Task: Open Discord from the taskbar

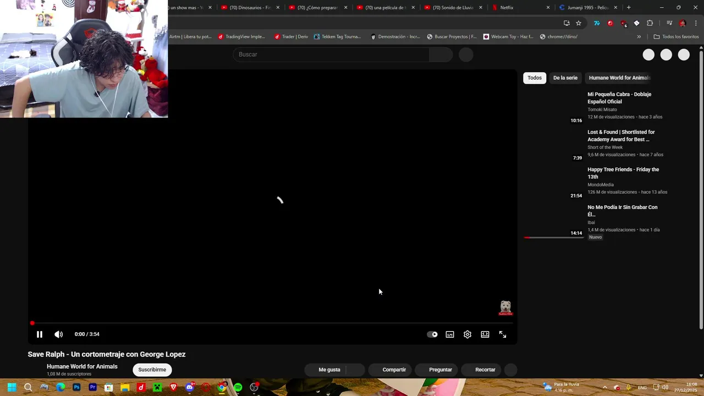Action: [190, 388]
